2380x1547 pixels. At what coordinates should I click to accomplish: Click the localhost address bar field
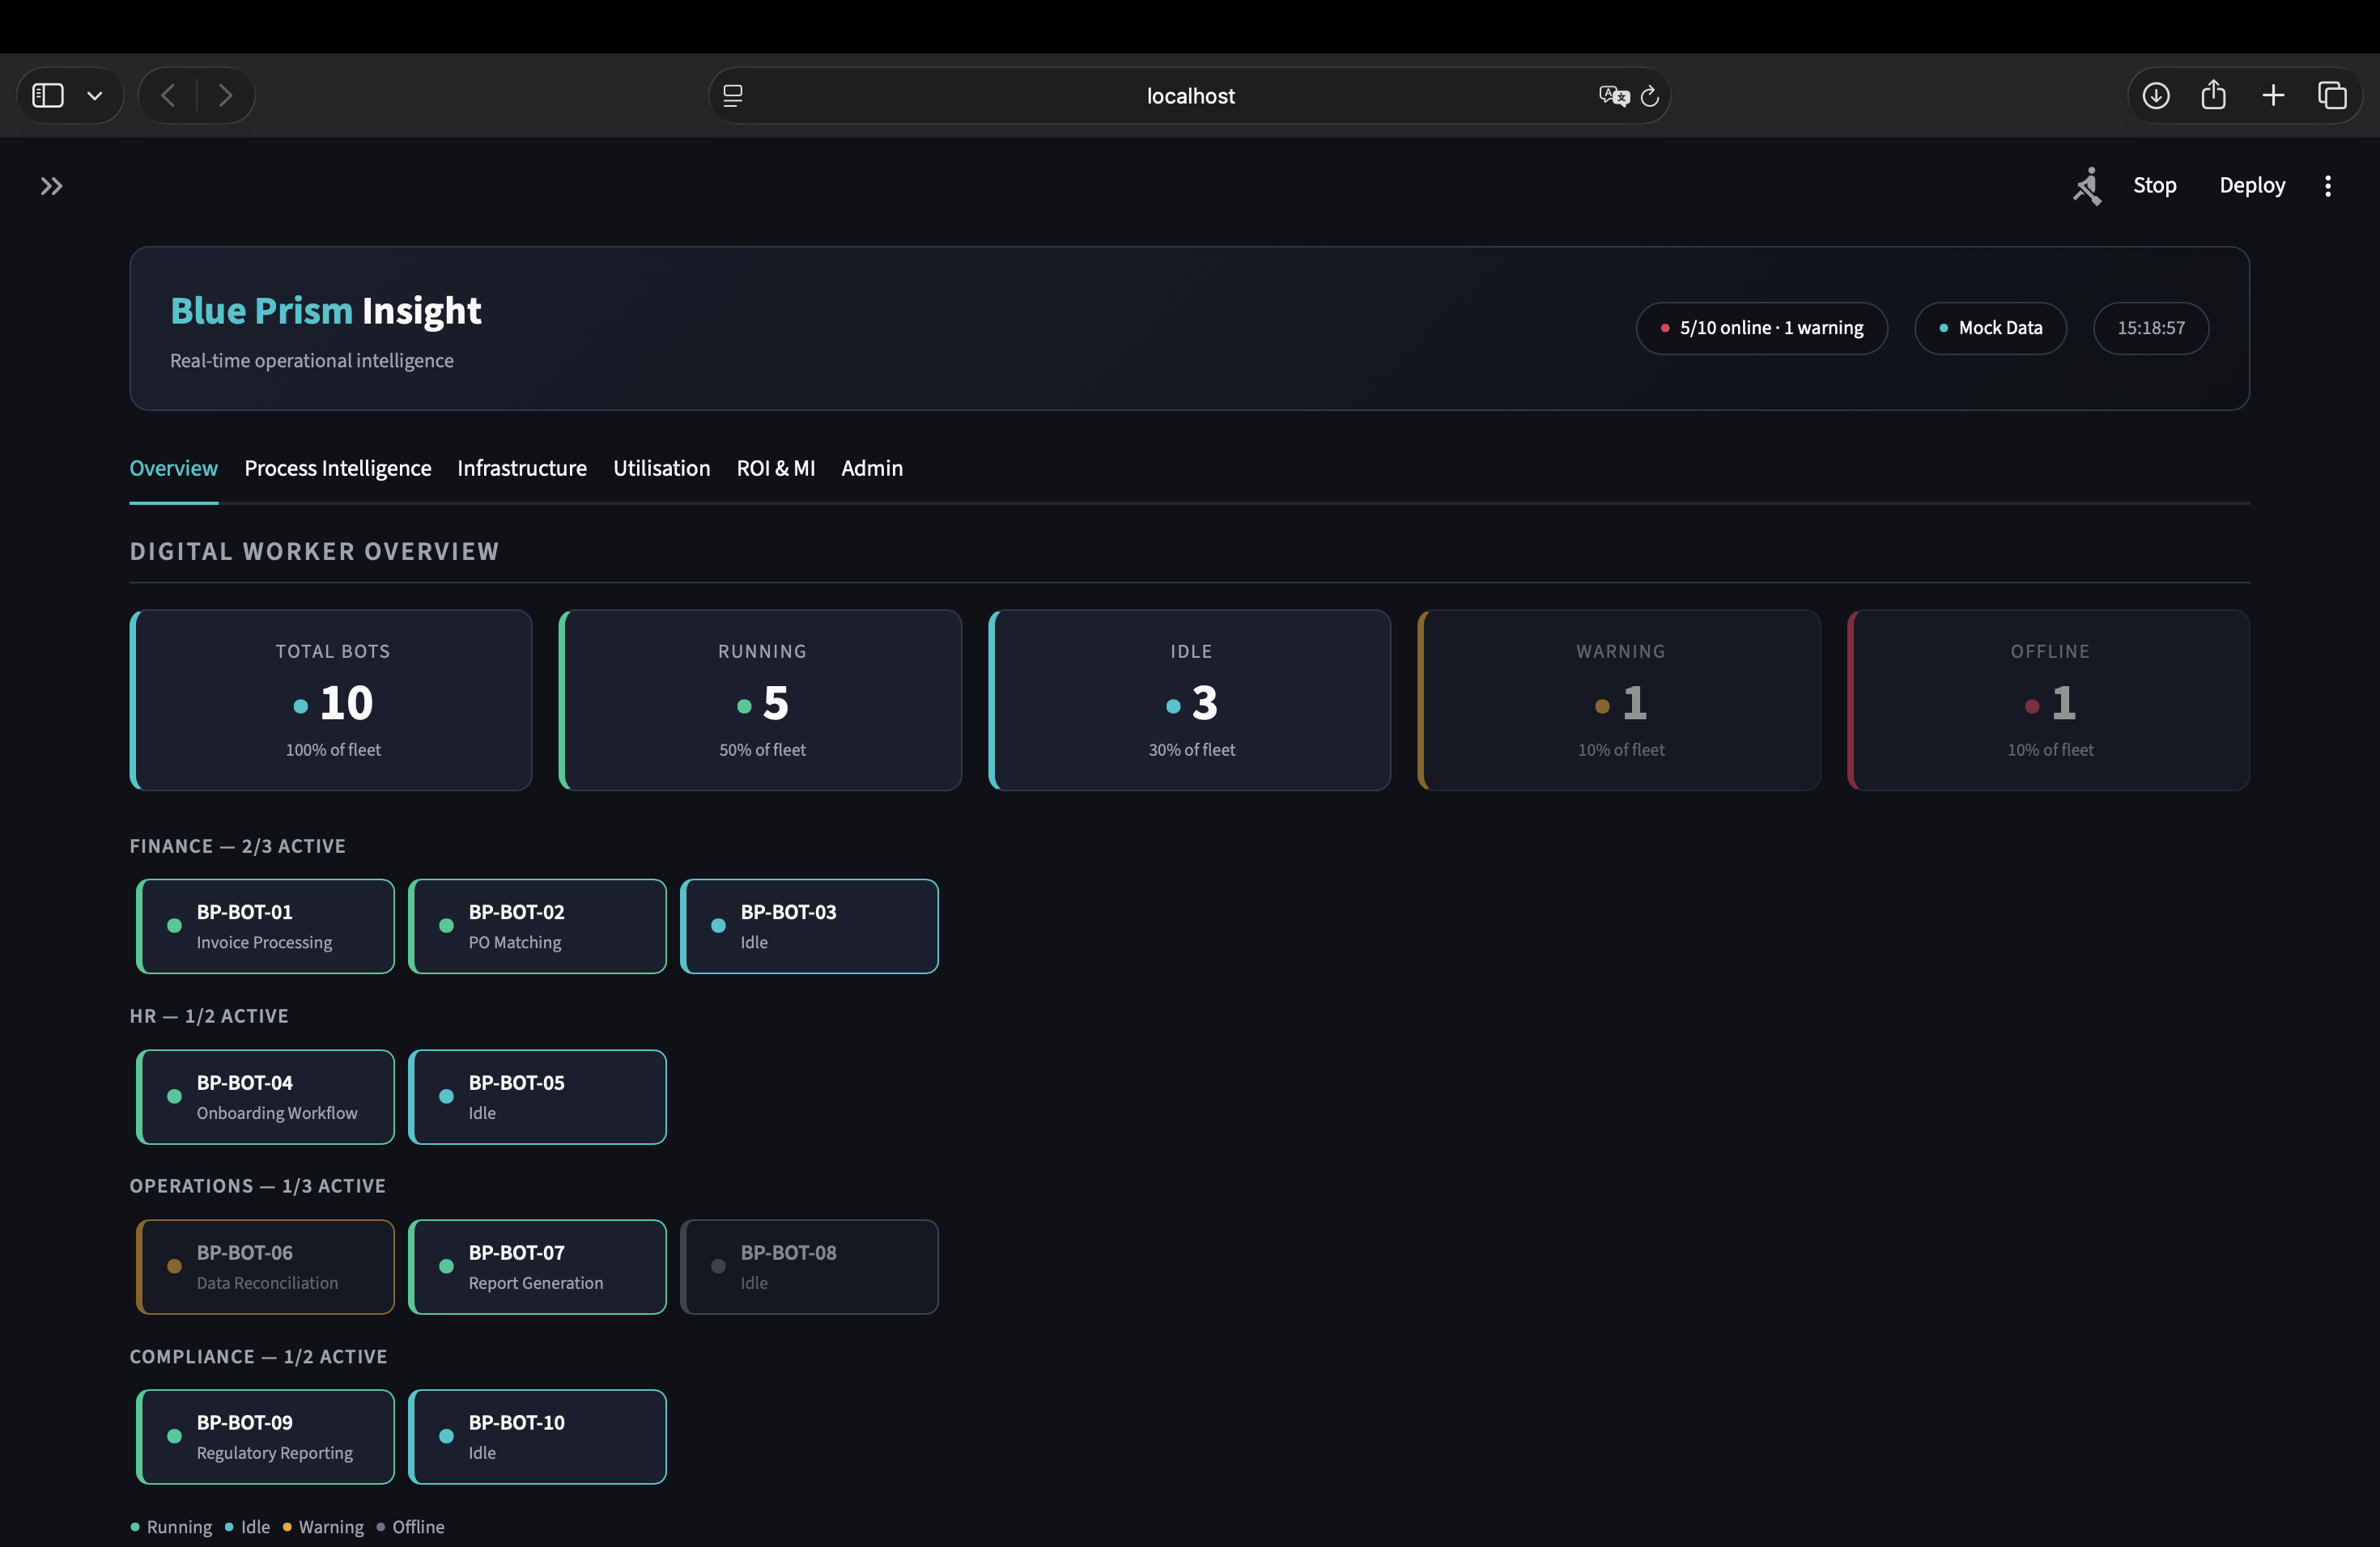[x=1190, y=95]
